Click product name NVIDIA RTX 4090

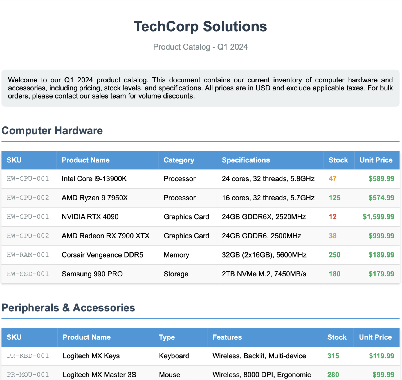click(90, 217)
